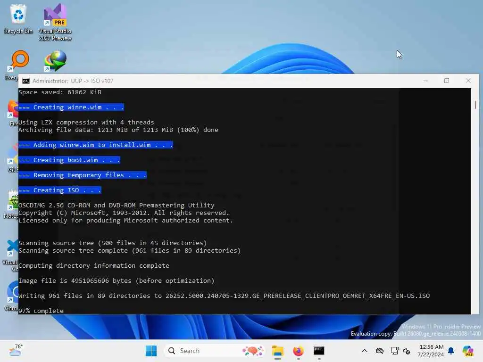Click the console title bar text
The height and width of the screenshot is (362, 483).
pos(73,81)
